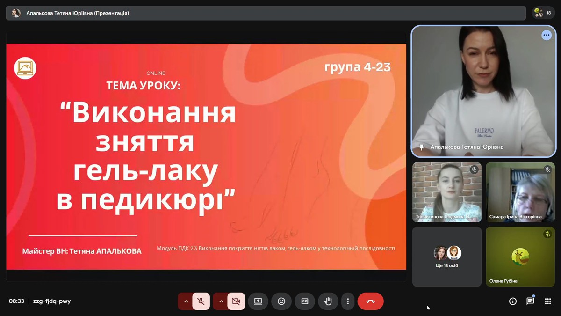Open meeting details info icon
The height and width of the screenshot is (316, 561).
pos(513,301)
